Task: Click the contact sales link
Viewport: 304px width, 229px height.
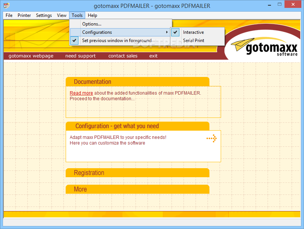Action: (x=123, y=56)
